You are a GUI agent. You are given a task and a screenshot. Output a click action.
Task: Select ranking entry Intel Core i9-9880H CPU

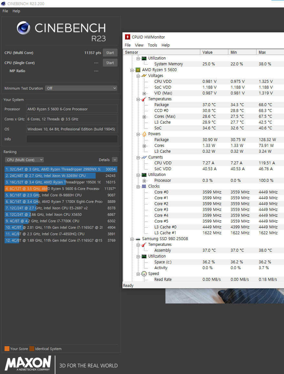[x=61, y=195]
